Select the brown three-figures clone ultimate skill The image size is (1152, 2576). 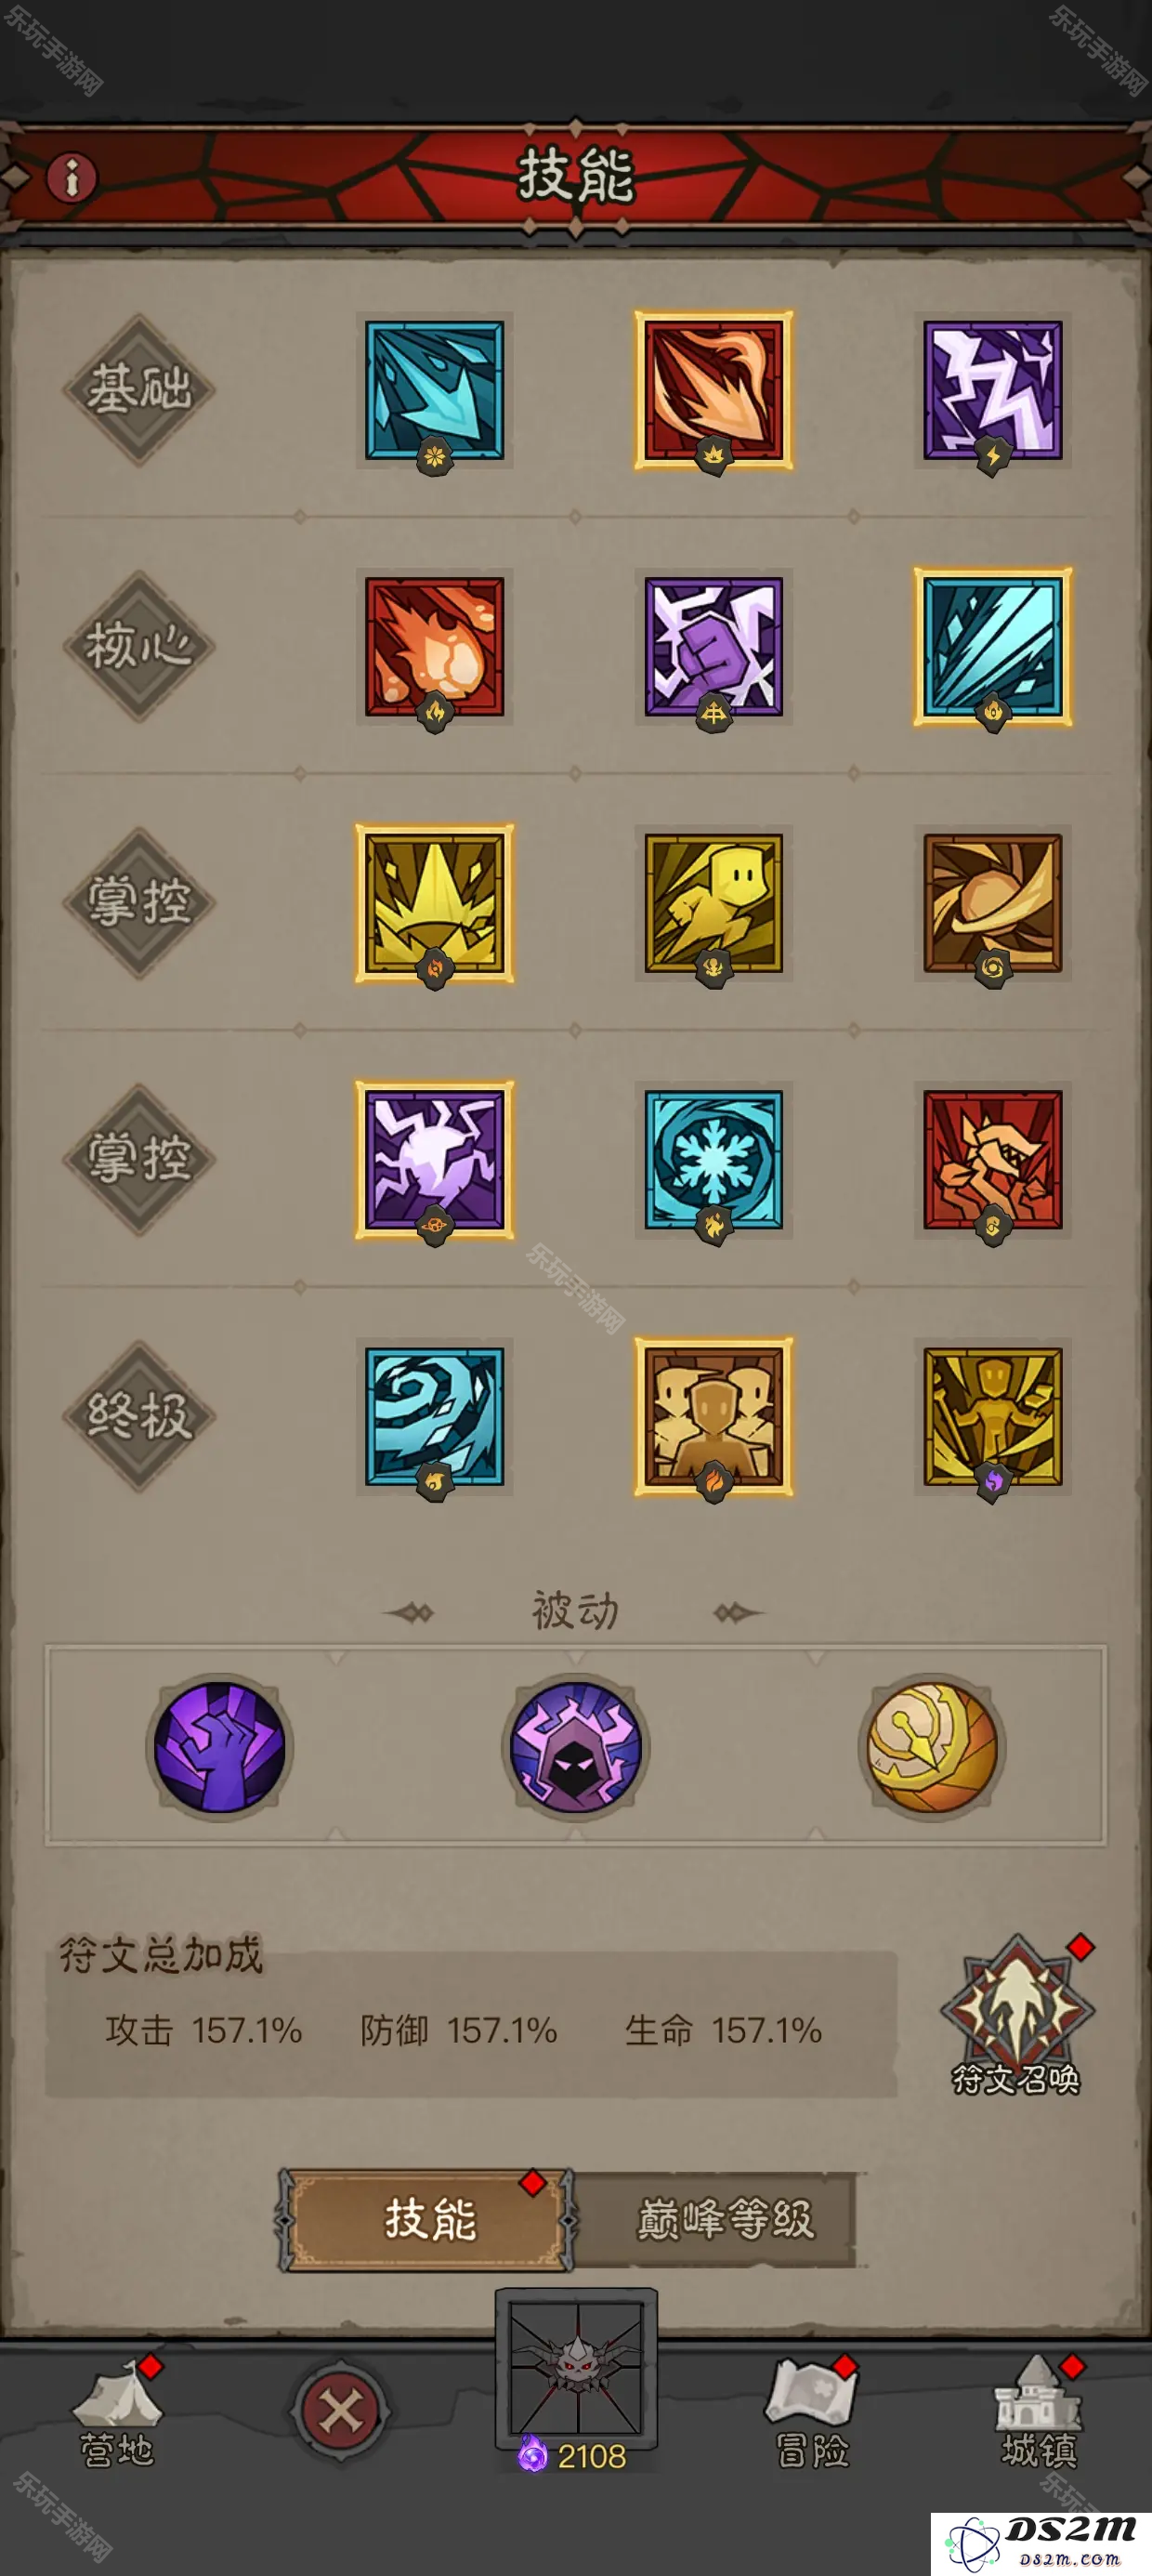pos(713,1416)
